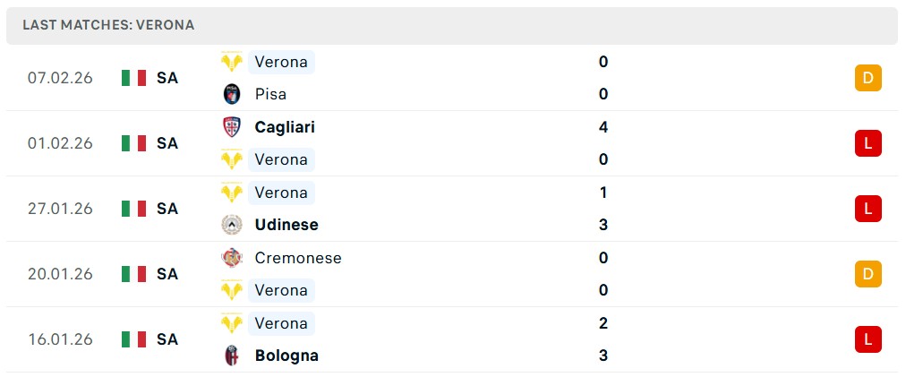Open the Cagliari team link

point(284,127)
